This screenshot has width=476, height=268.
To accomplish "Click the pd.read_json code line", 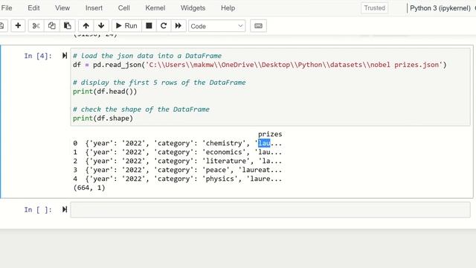I will [x=260, y=65].
